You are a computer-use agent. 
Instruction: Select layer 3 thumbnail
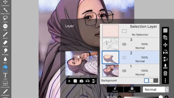pyautogui.click(x=110, y=44)
